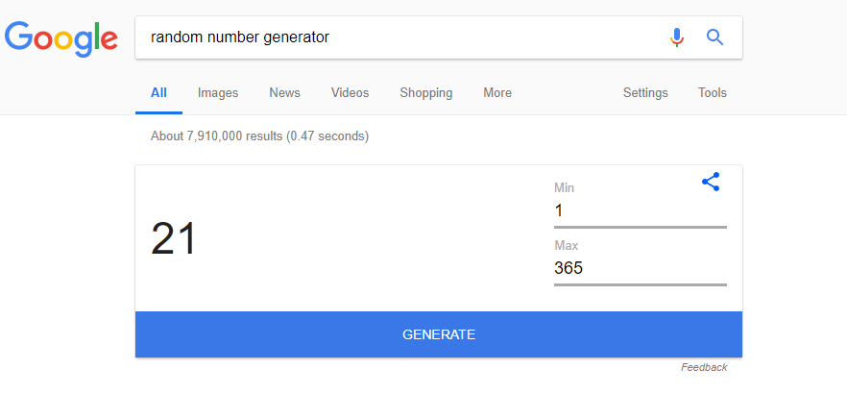847x394 pixels.
Task: Switch to Images results tab
Action: [x=218, y=93]
